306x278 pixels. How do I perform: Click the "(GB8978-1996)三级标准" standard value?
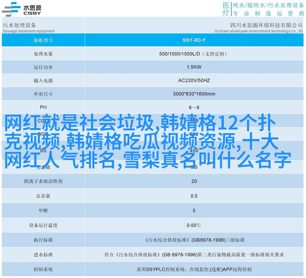pyautogui.click(x=218, y=240)
